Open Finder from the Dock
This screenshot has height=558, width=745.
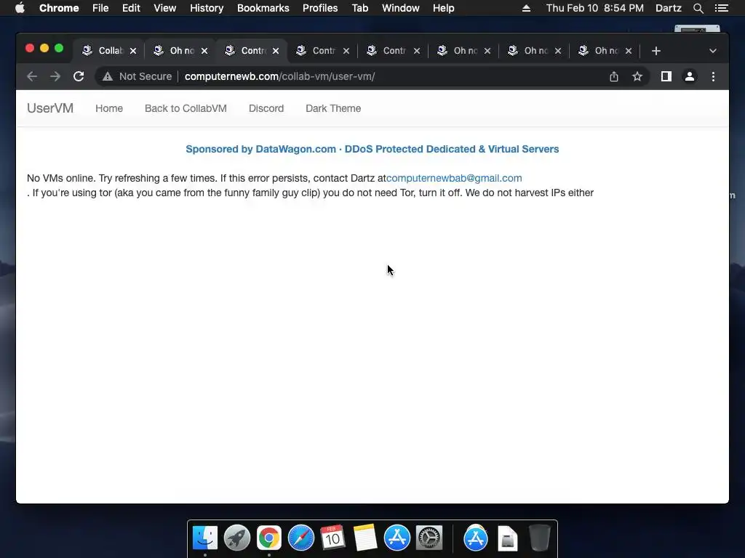tap(204, 538)
